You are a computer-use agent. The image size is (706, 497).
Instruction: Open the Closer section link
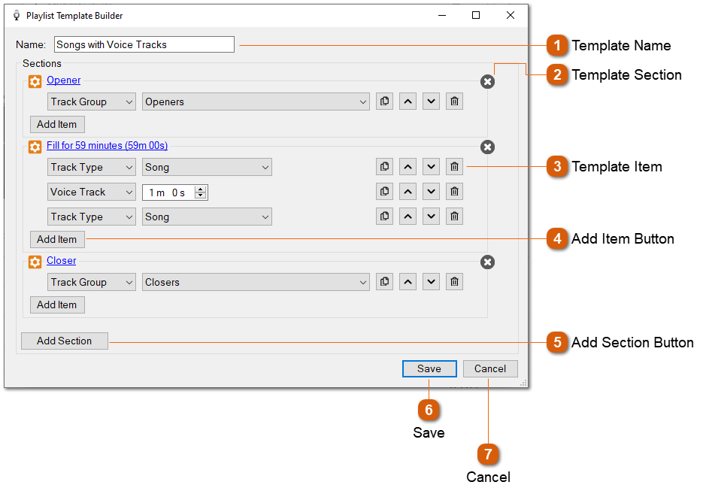pos(61,260)
